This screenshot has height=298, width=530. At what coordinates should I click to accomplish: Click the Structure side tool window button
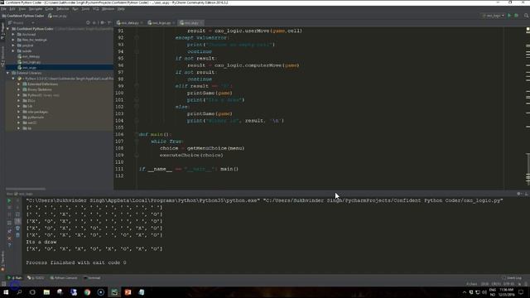(2, 56)
